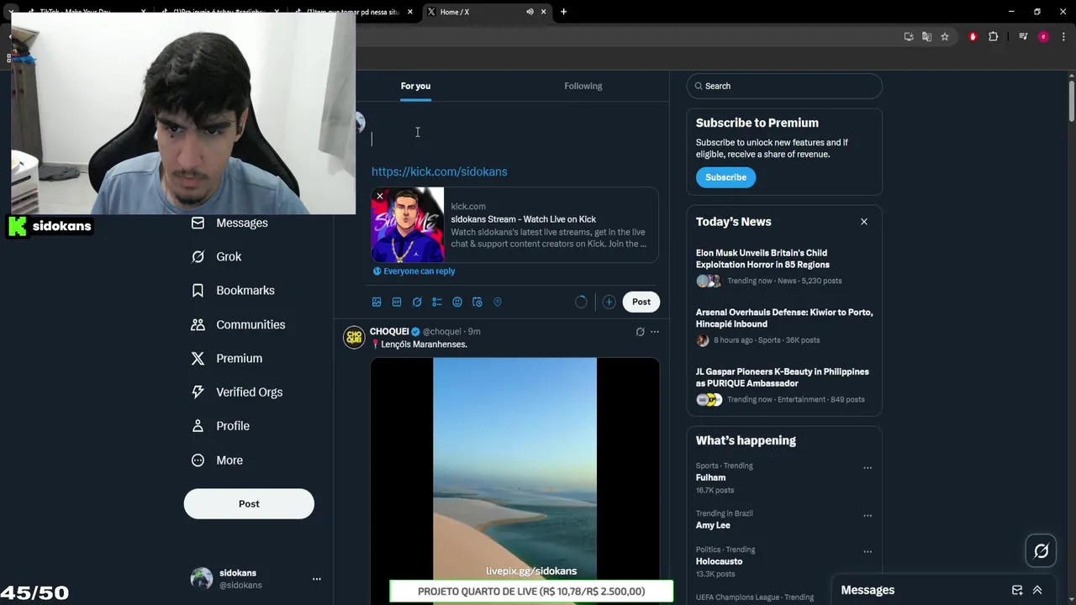The width and height of the screenshot is (1076, 605).
Task: Expand More menu in sidebar
Action: pyautogui.click(x=217, y=460)
